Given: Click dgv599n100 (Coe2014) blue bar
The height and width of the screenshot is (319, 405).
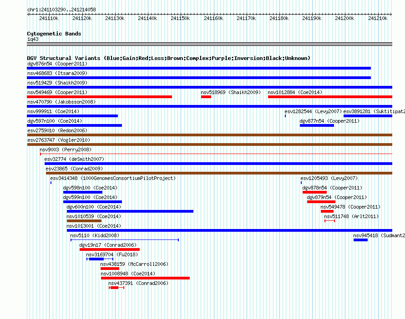Looking at the screenshot, I should coord(92,202).
